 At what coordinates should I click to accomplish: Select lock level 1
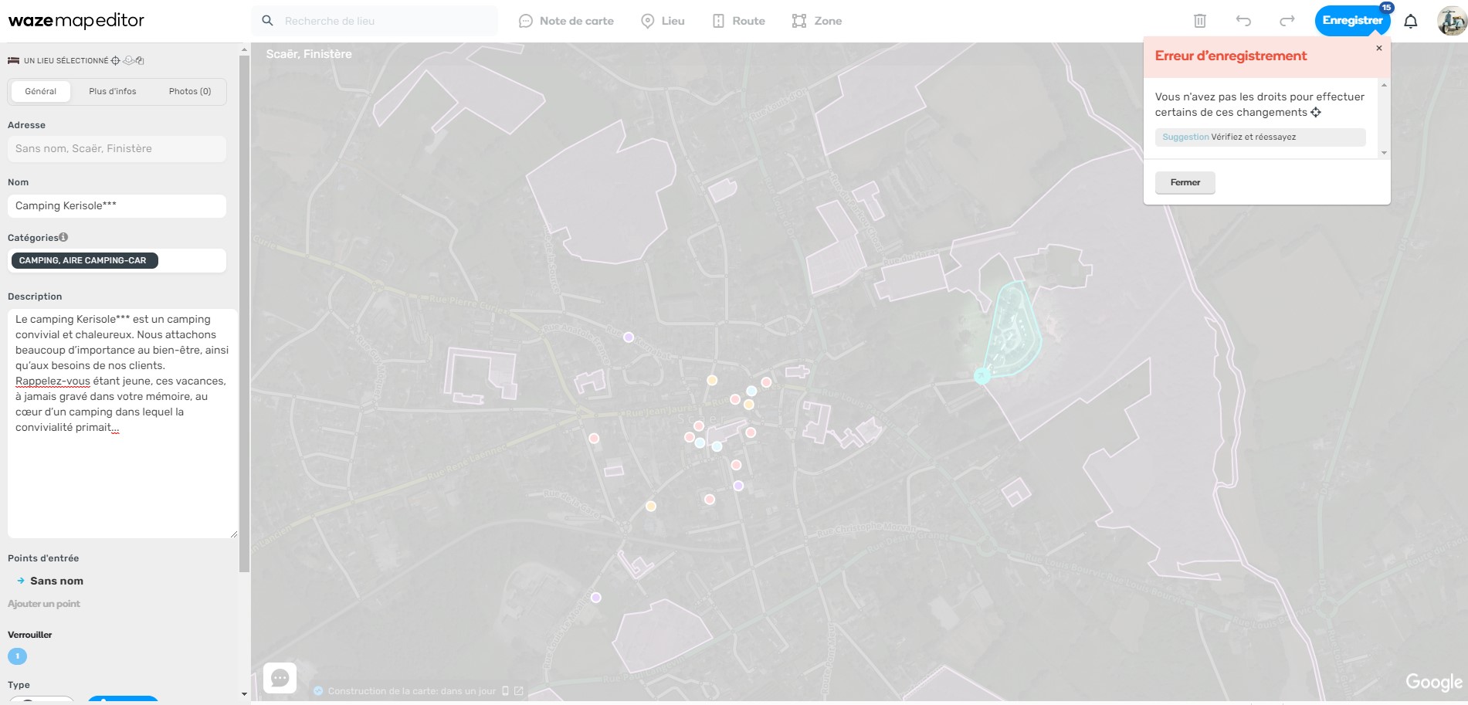click(x=17, y=656)
